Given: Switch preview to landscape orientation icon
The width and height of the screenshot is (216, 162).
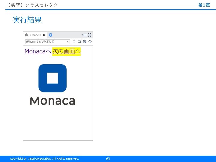Looking at the screenshot, I should point(79,42).
